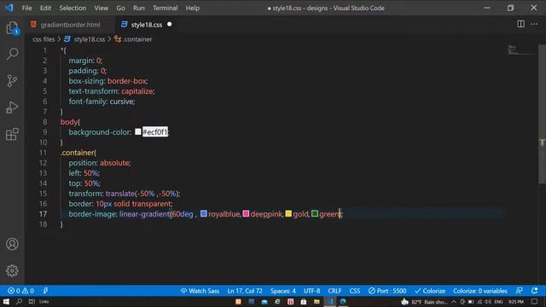The height and width of the screenshot is (307, 546).
Task: Open the Run and Debug view
Action: click(x=12, y=107)
